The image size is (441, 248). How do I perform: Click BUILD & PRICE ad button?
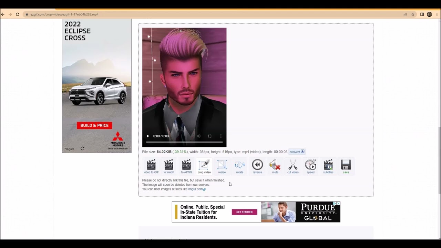[x=94, y=125]
